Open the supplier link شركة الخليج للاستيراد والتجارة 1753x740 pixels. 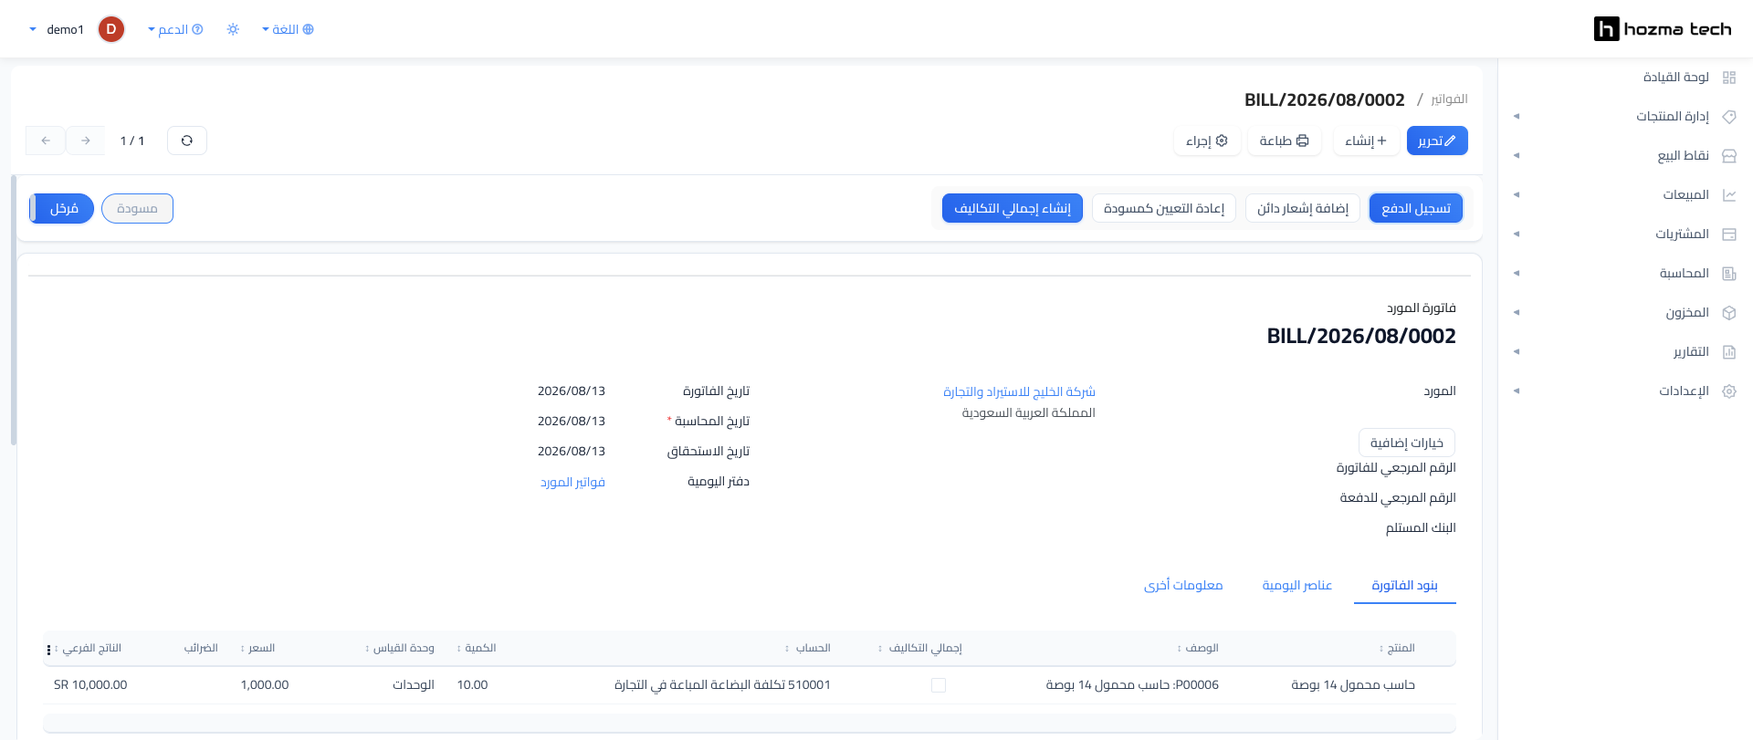point(1019,391)
